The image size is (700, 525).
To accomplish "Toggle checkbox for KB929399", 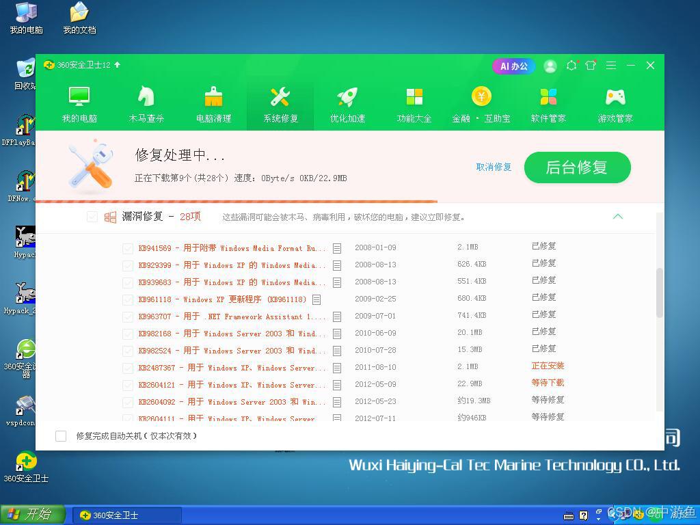I will 128,266.
